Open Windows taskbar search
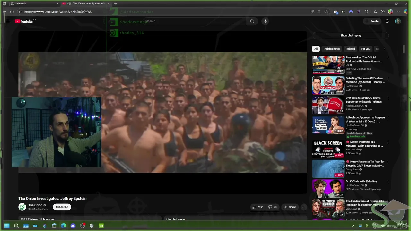This screenshot has width=411, height=231. (16, 226)
